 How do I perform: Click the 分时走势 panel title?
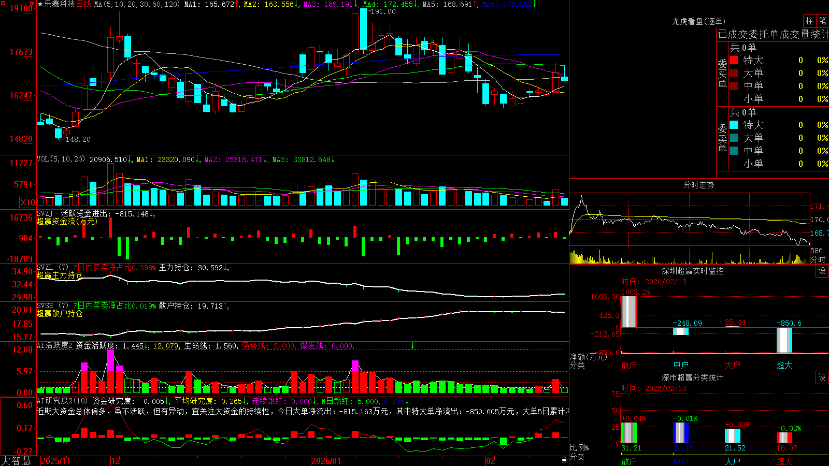[x=699, y=185]
